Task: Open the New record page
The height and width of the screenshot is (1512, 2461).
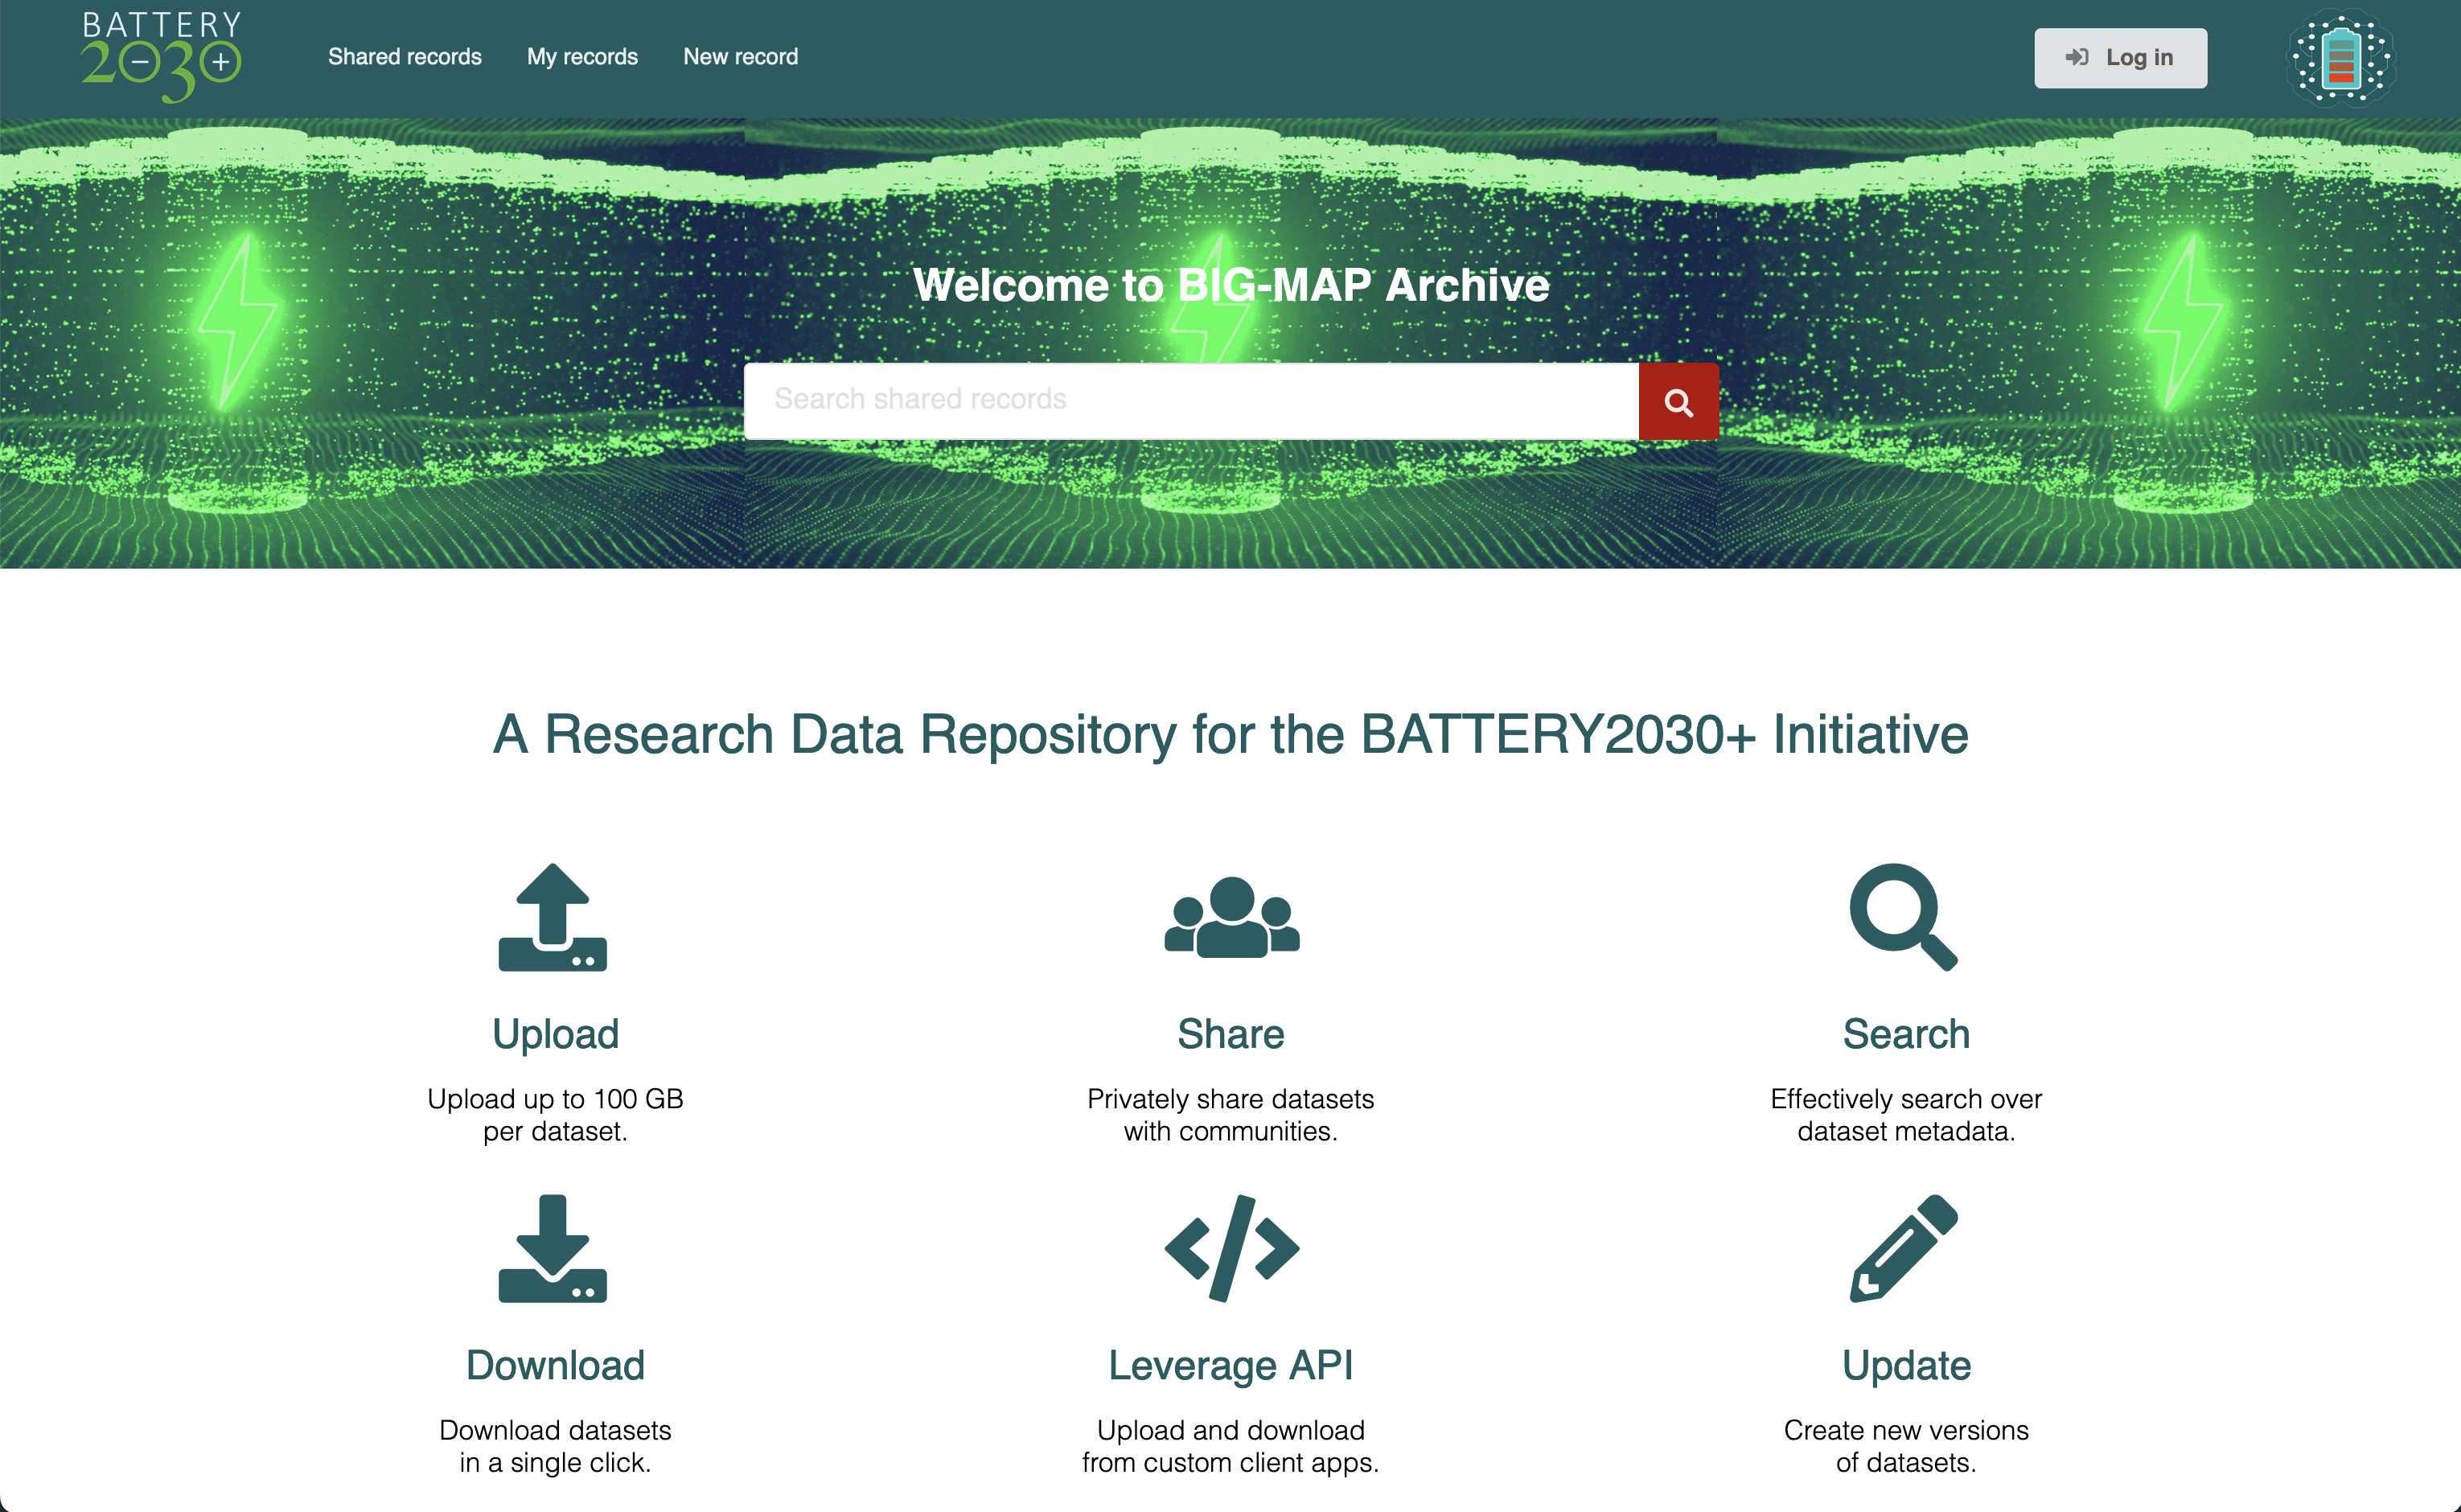Action: (740, 57)
